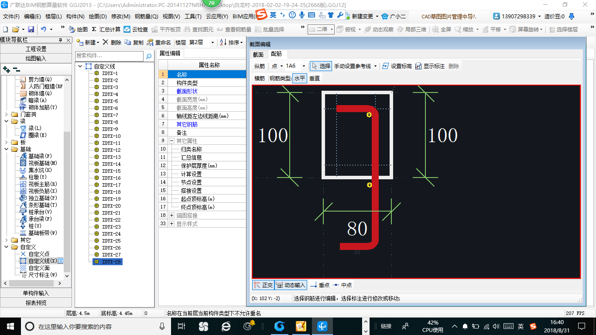
Task: Switch to the 截面 tab
Action: point(258,54)
